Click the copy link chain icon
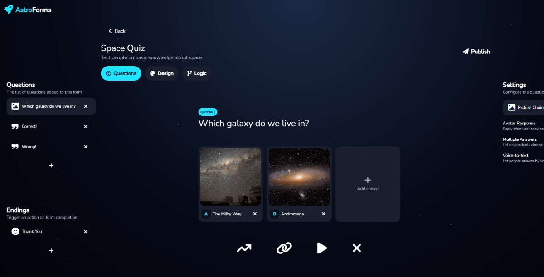This screenshot has height=277, width=544. pos(284,248)
